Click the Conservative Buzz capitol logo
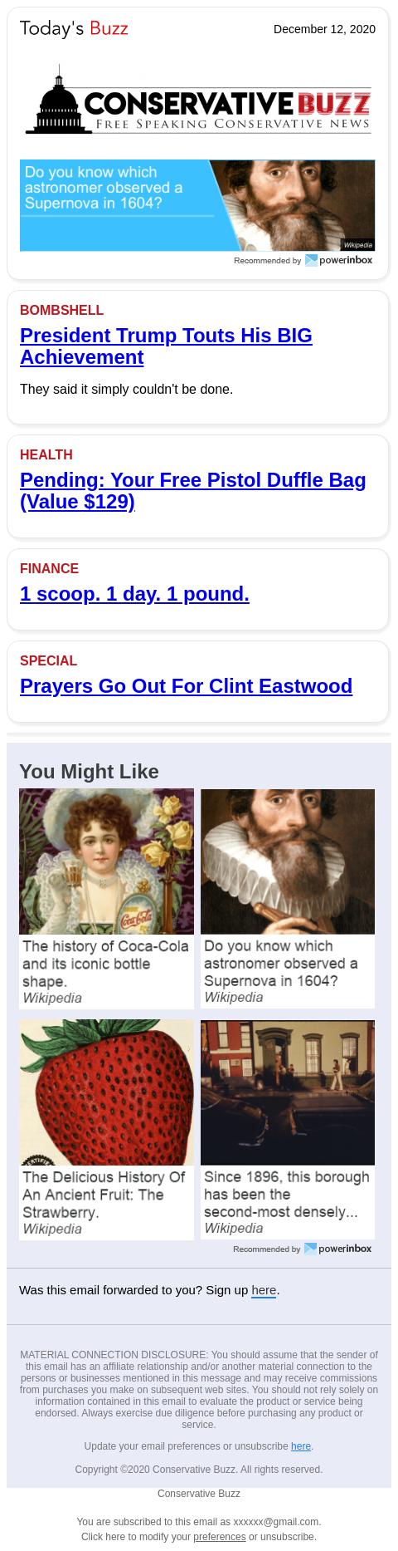This screenshot has width=398, height=1551. click(197, 101)
